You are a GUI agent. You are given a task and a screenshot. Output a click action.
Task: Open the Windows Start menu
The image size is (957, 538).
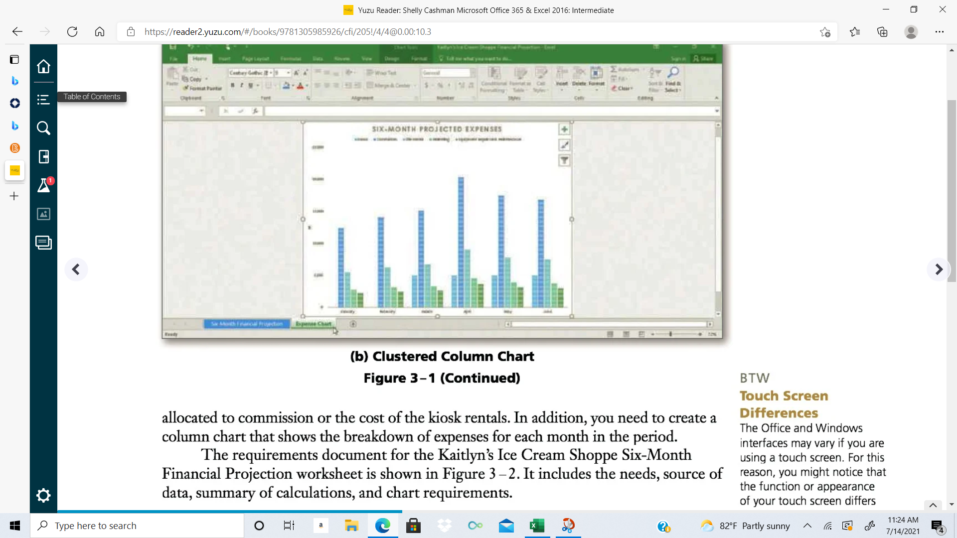click(15, 526)
